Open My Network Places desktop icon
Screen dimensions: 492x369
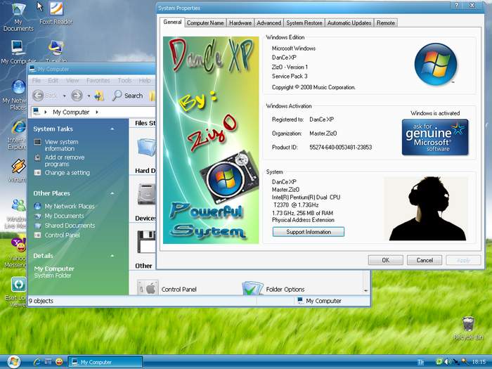tap(15, 95)
